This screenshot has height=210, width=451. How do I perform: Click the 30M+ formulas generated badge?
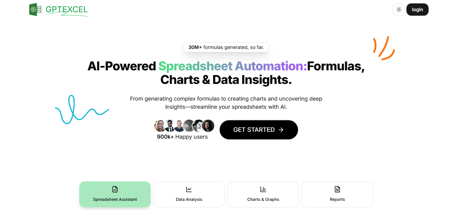click(226, 47)
